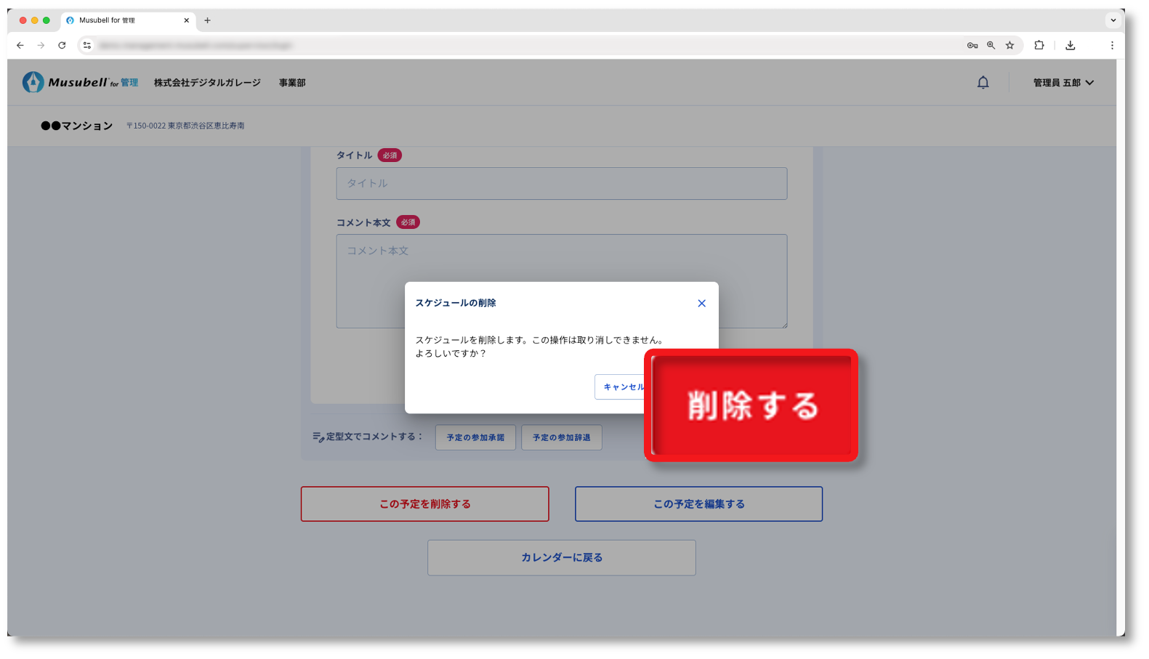
Task: Expand the tab search chevron
Action: (x=1113, y=20)
